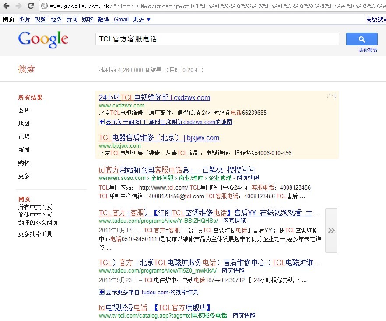This screenshot has height=321, width=386.
Task: Click the 搜索 heading
Action: [27, 69]
